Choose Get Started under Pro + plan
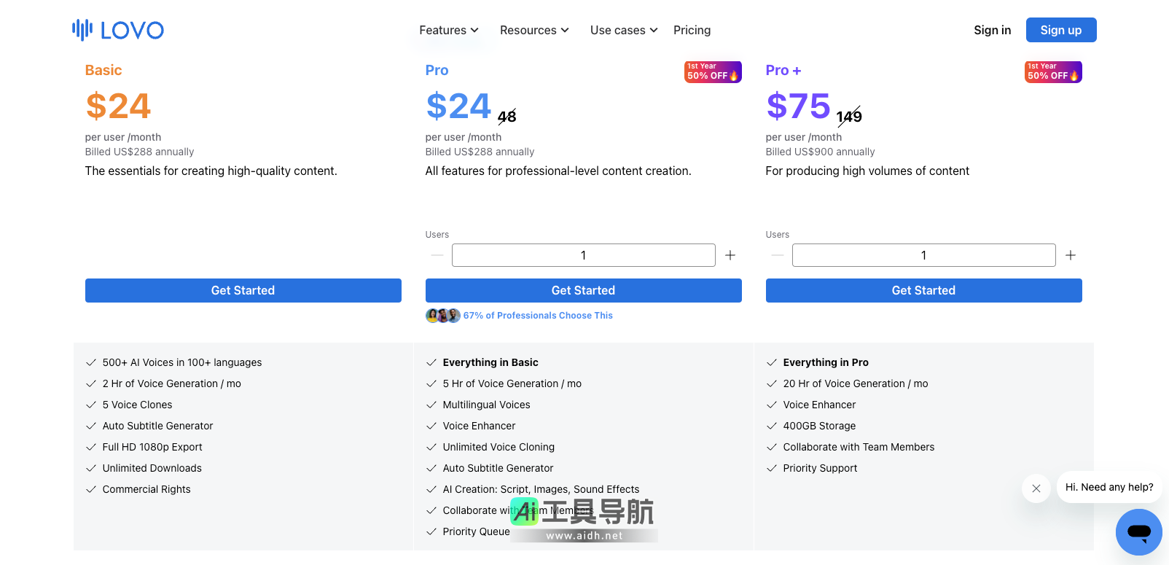 923,290
